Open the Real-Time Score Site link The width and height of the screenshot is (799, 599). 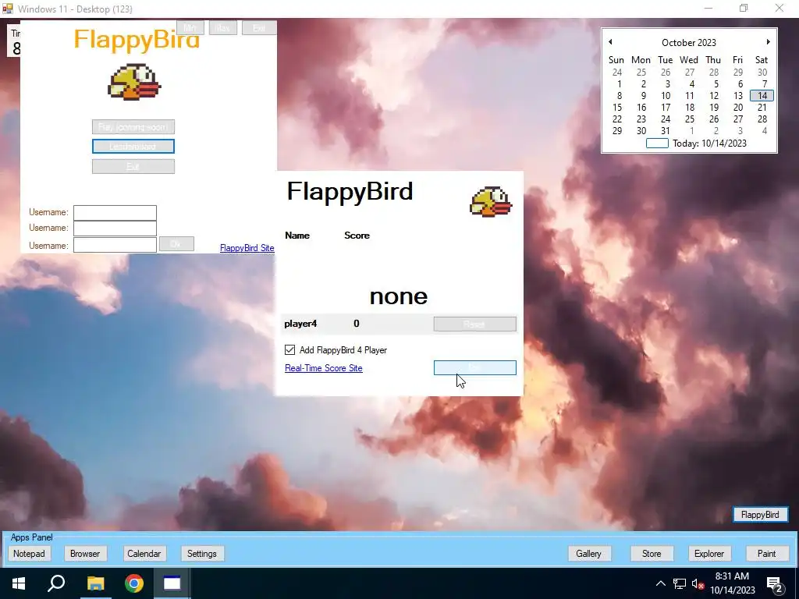pos(324,368)
